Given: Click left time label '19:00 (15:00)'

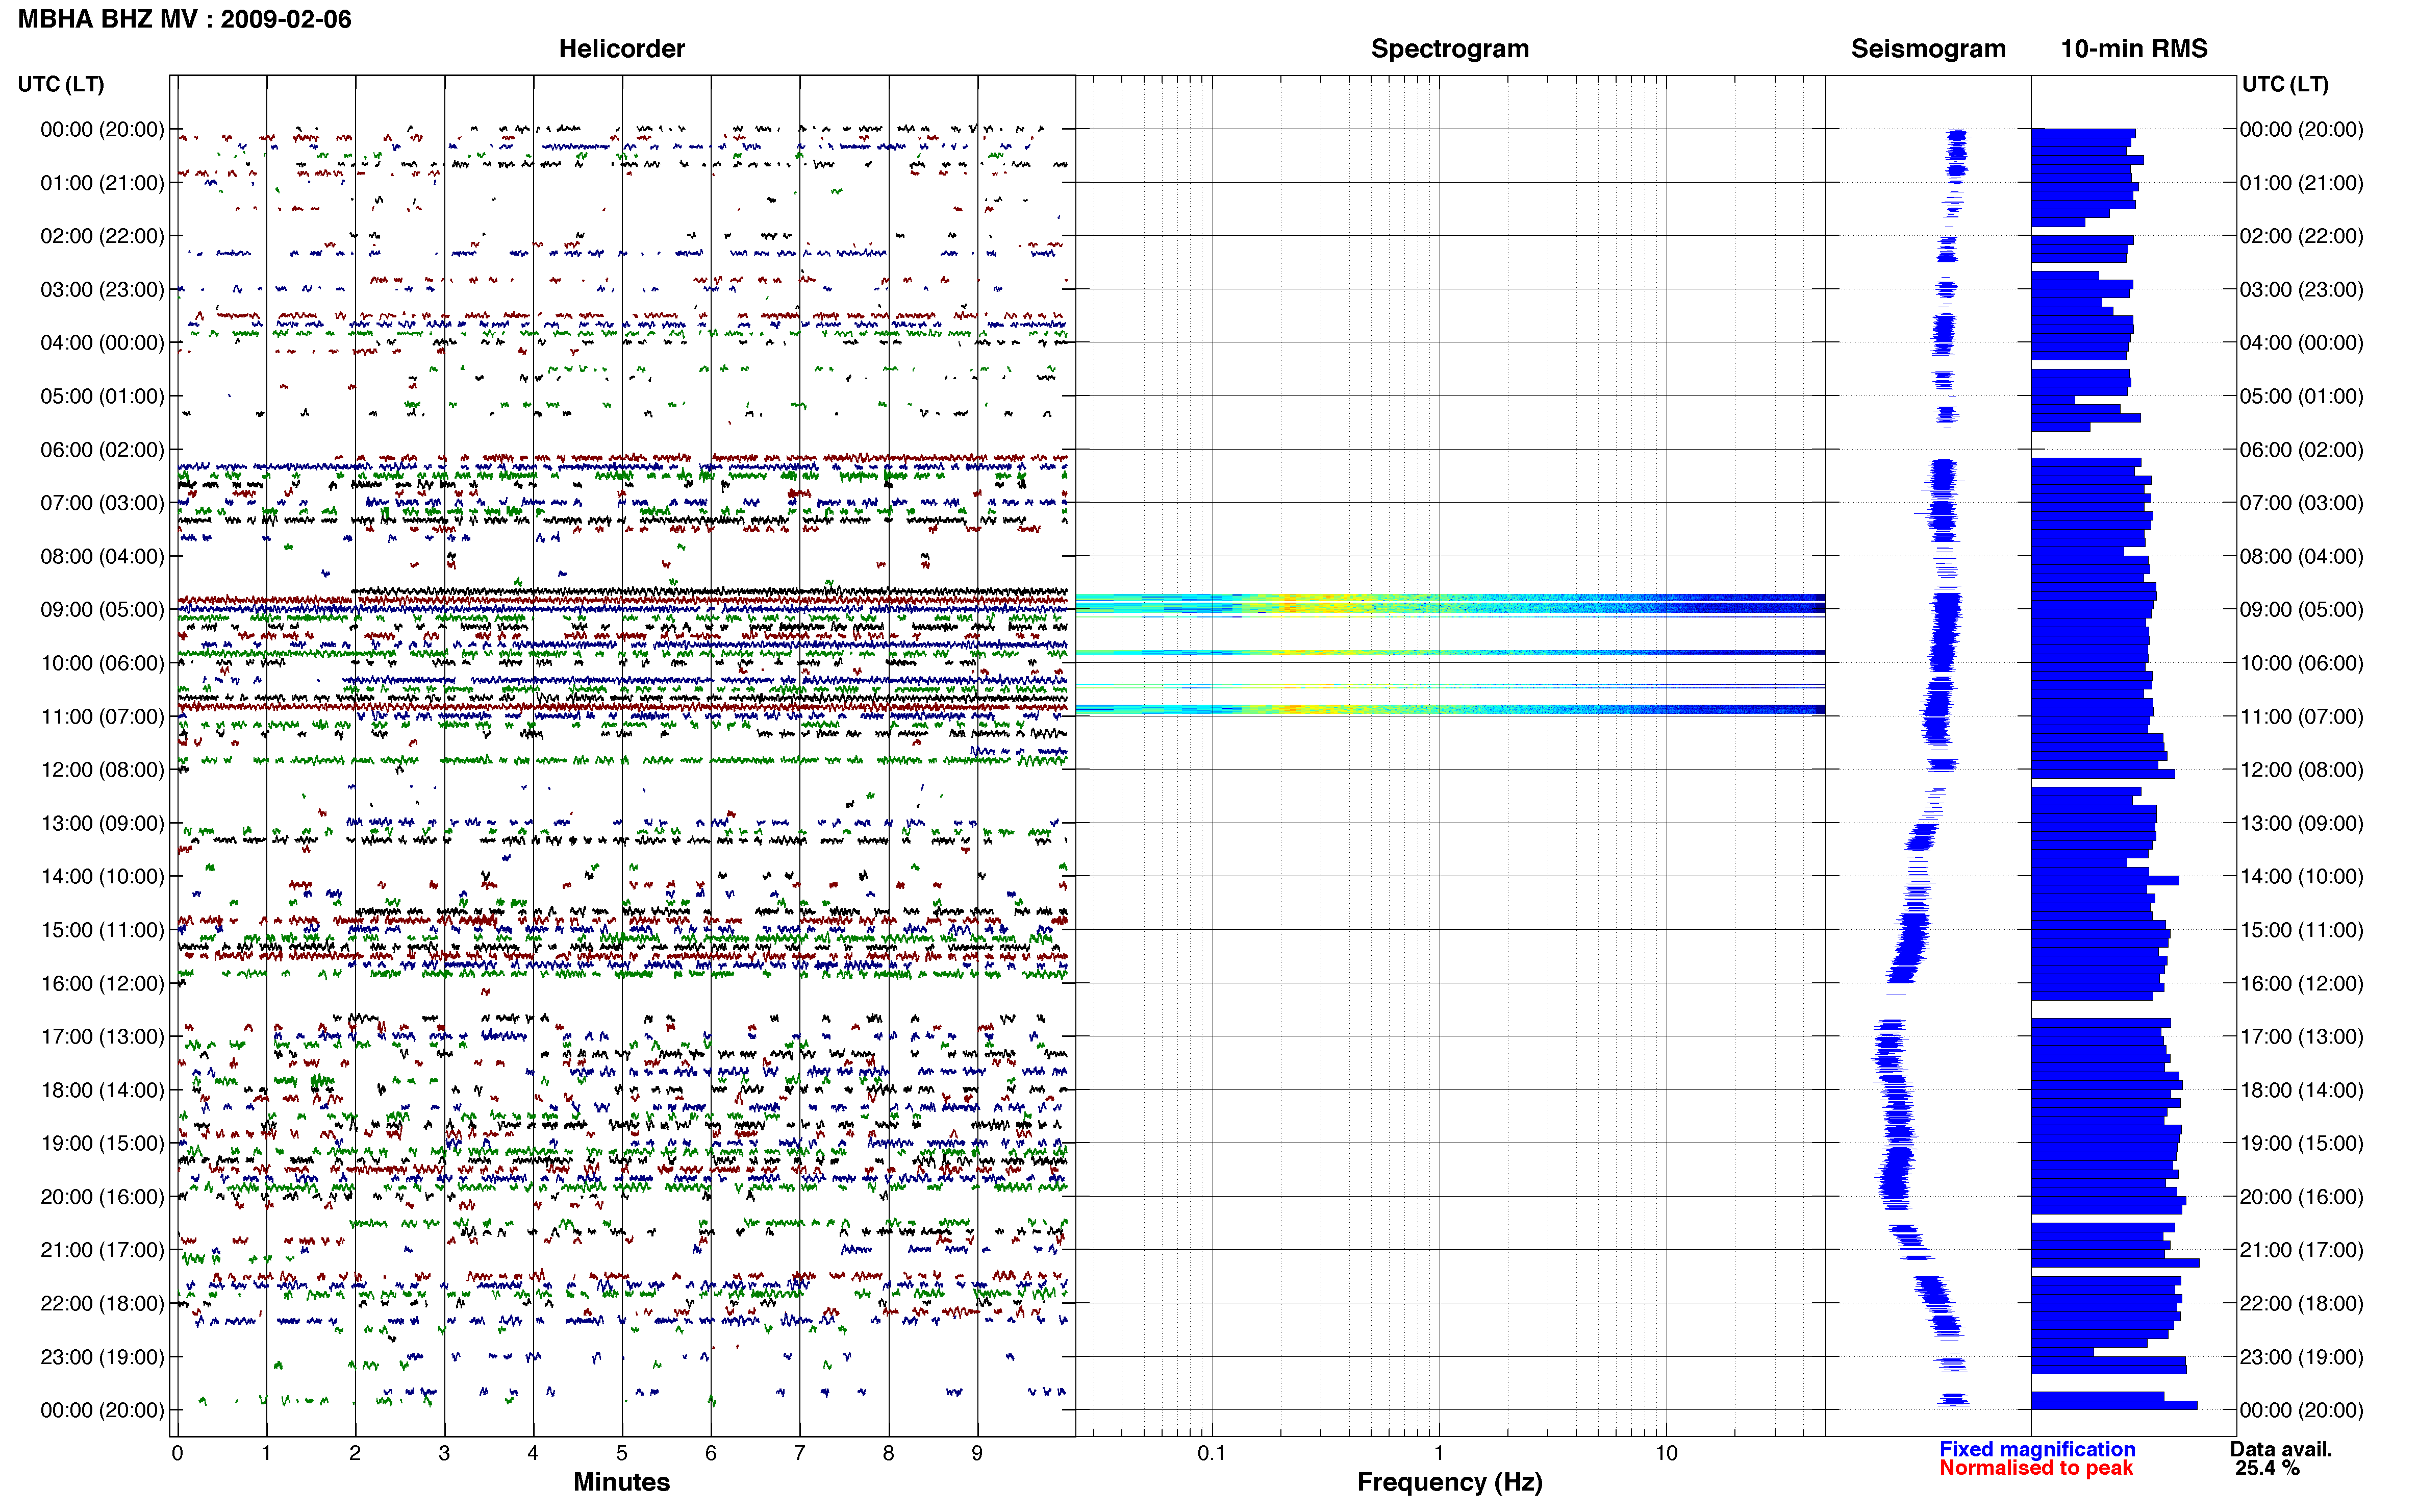Looking at the screenshot, I should (x=102, y=1144).
